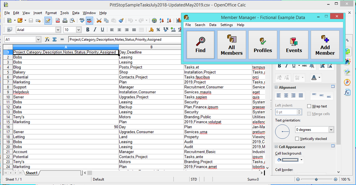The image size is (356, 185).
Task: Open the Insert menu in Calc
Action: 38,13
